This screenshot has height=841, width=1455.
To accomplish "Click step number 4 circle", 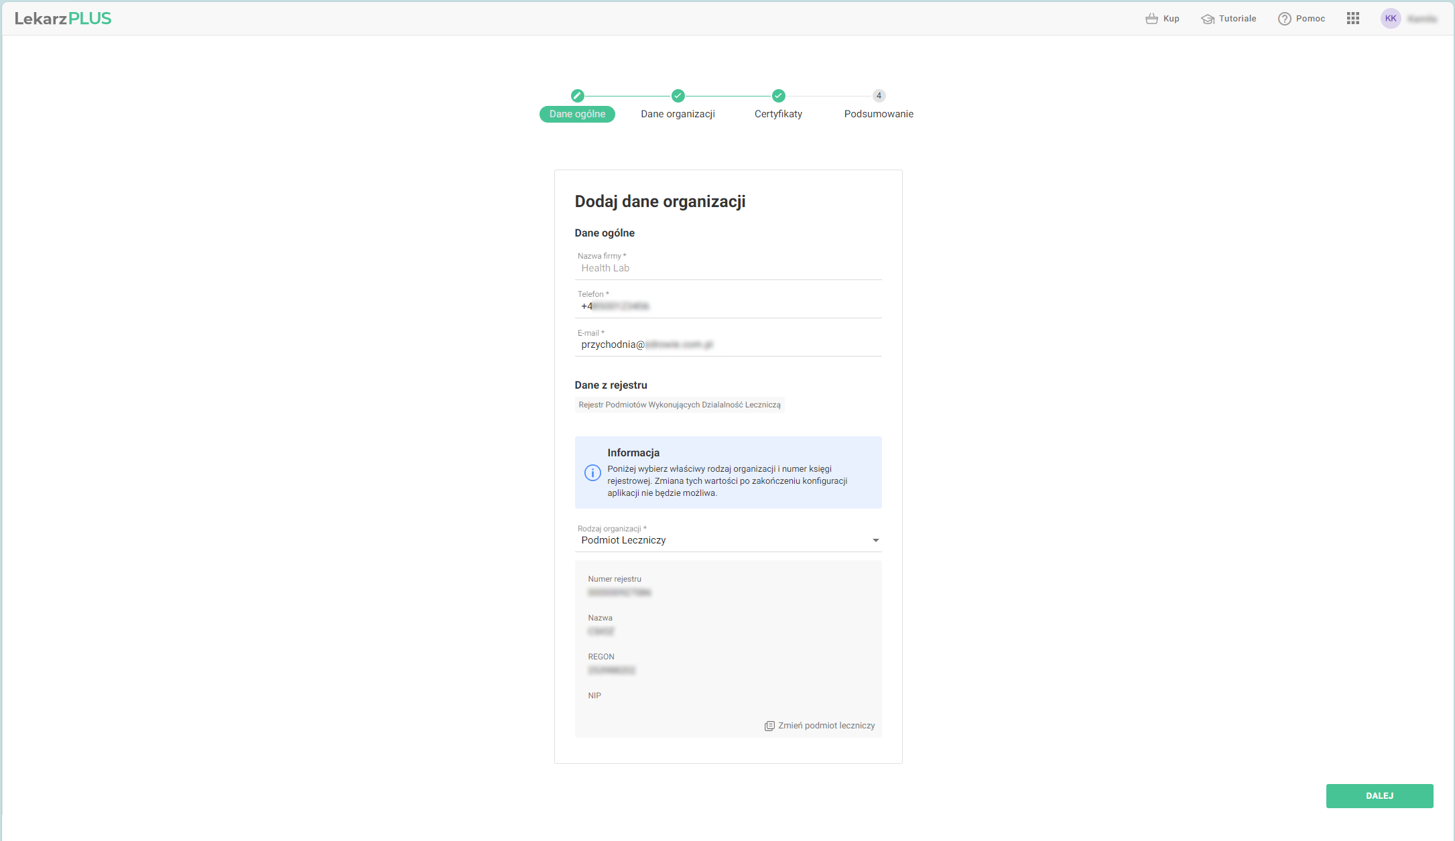I will click(x=879, y=96).
